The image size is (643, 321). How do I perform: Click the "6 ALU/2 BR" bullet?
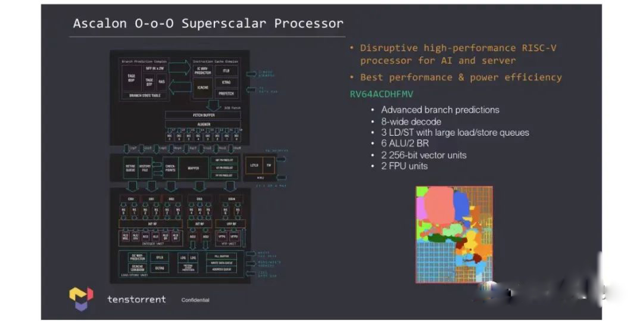407,144
